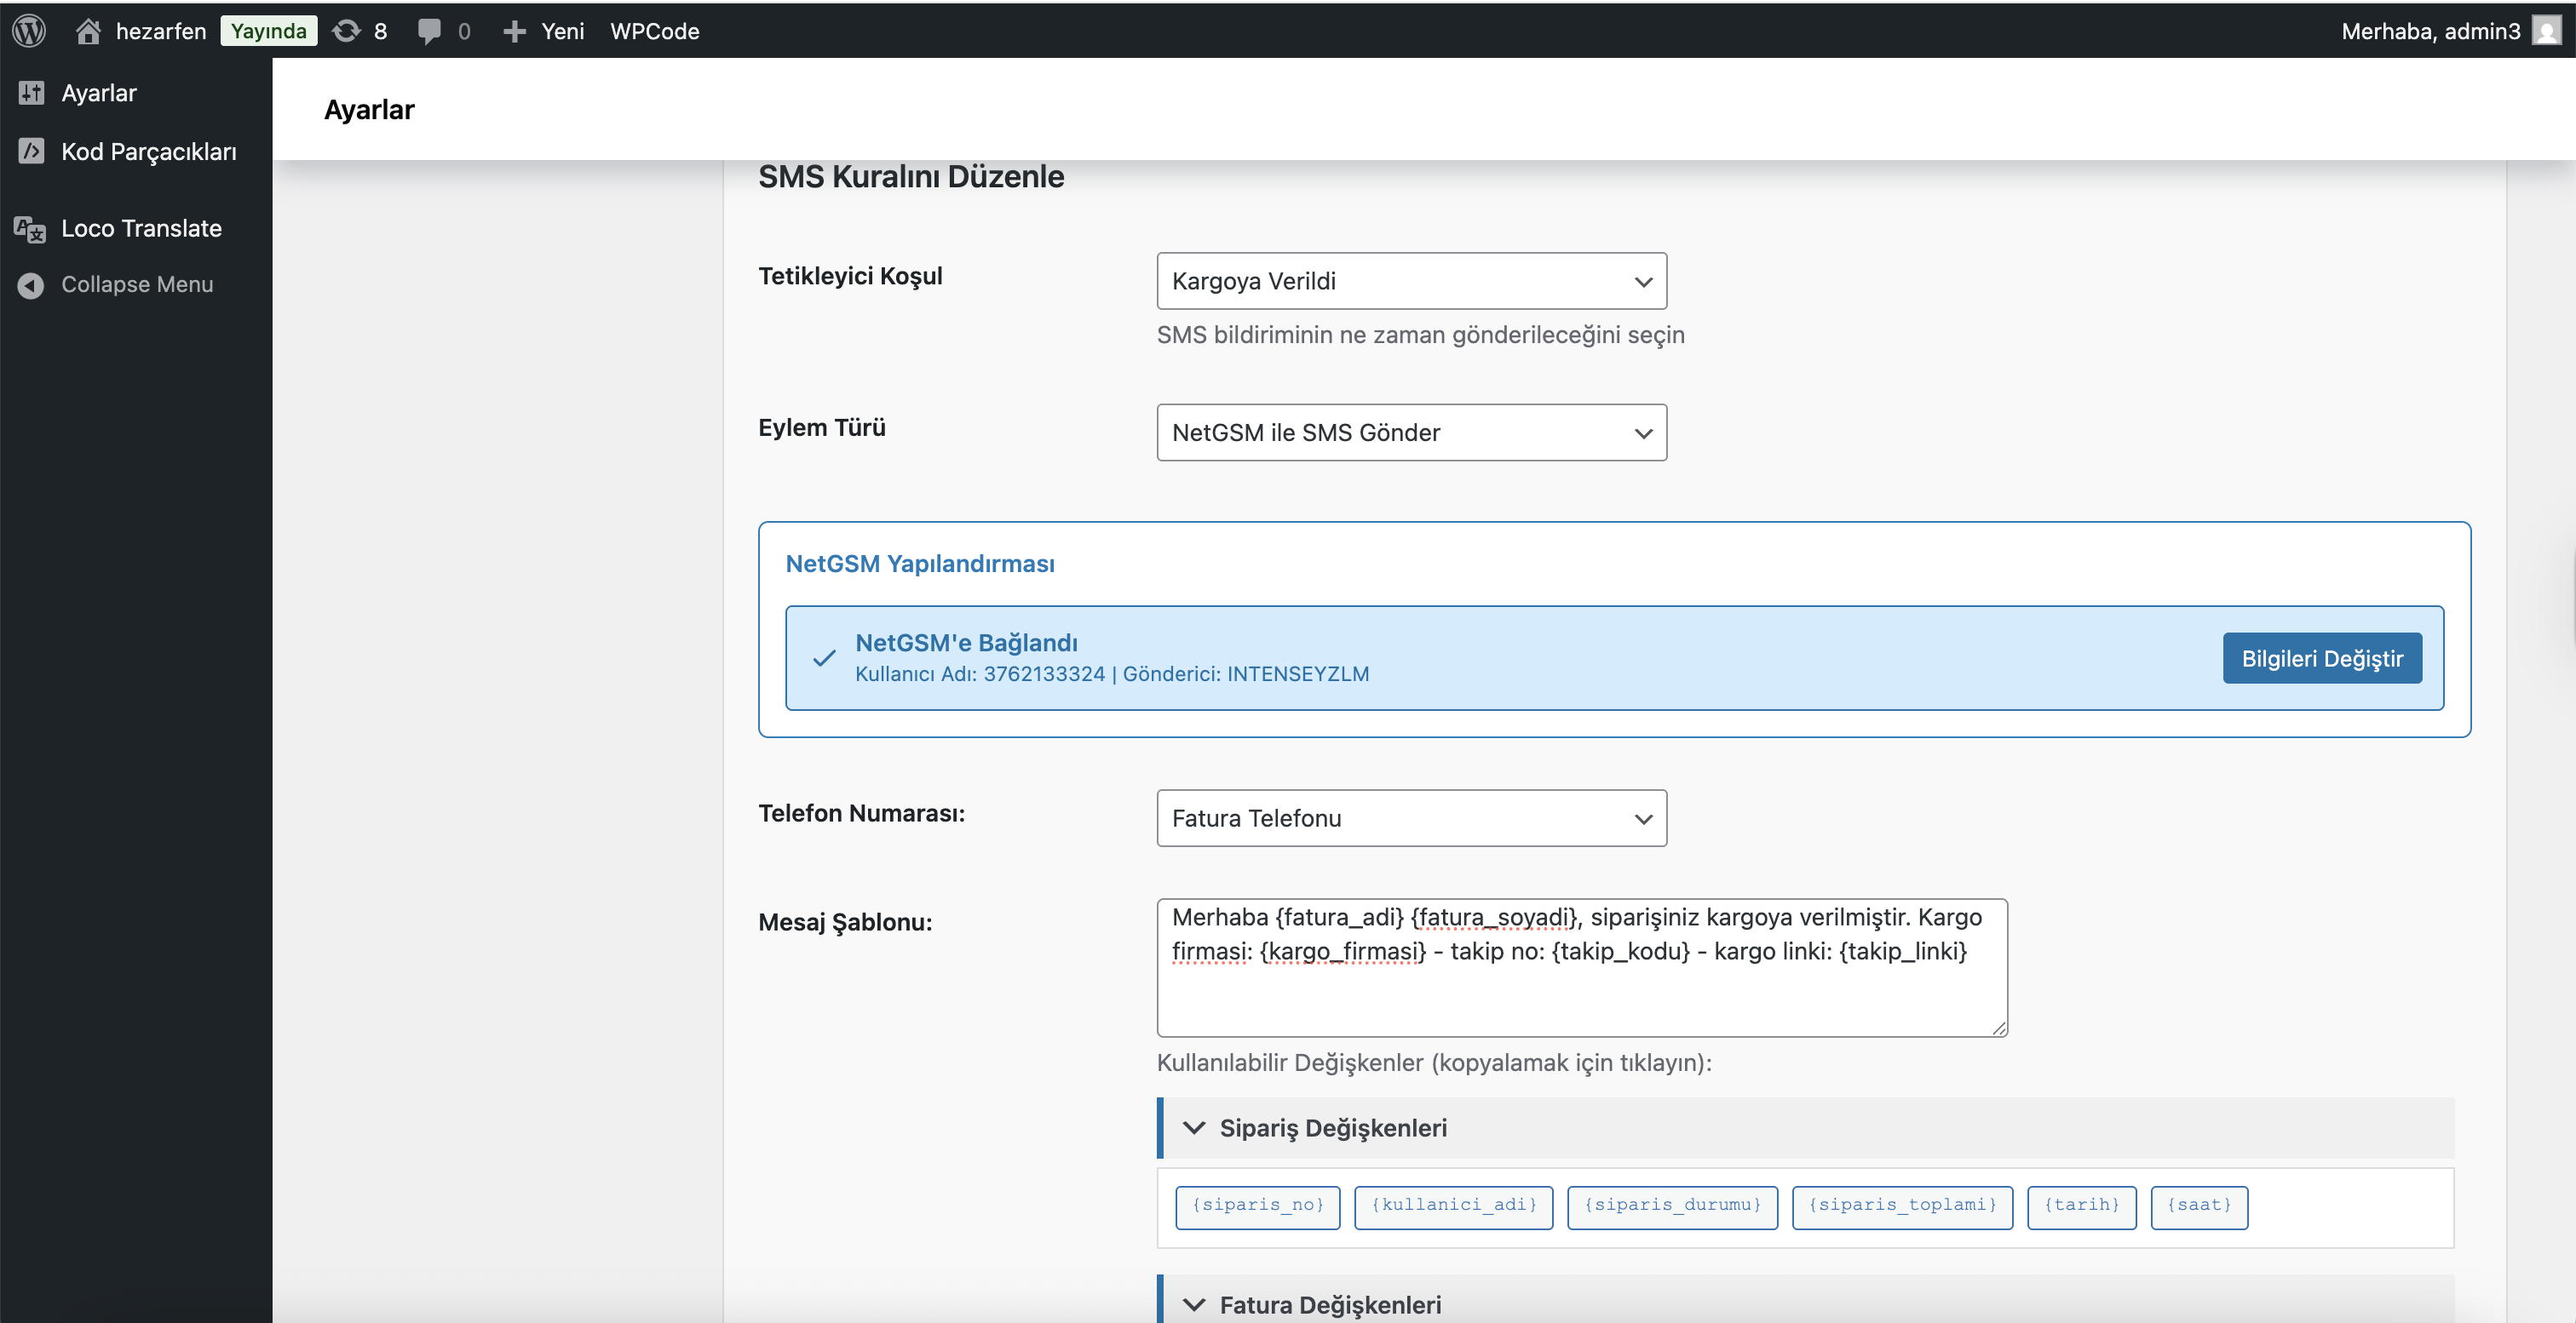Image resolution: width=2576 pixels, height=1323 pixels.
Task: Open the updates icon showing 8
Action: pyautogui.click(x=346, y=31)
